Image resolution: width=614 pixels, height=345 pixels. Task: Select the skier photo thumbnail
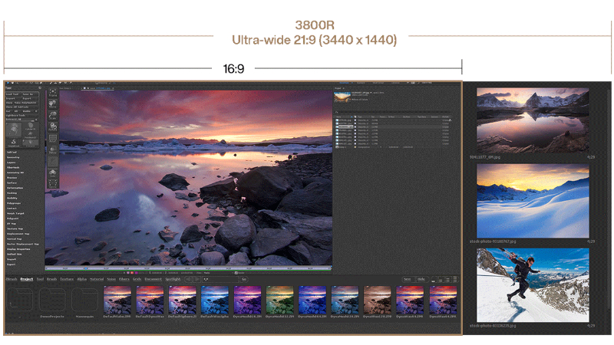(x=533, y=284)
